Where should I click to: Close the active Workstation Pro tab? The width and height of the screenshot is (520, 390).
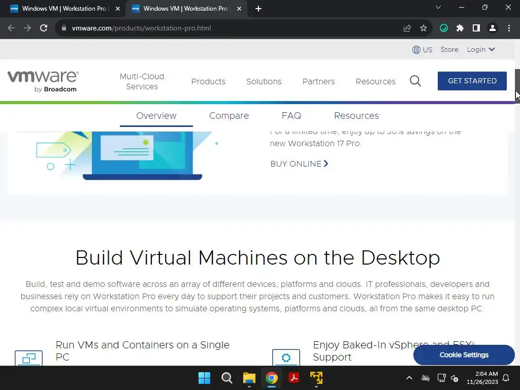(x=239, y=9)
